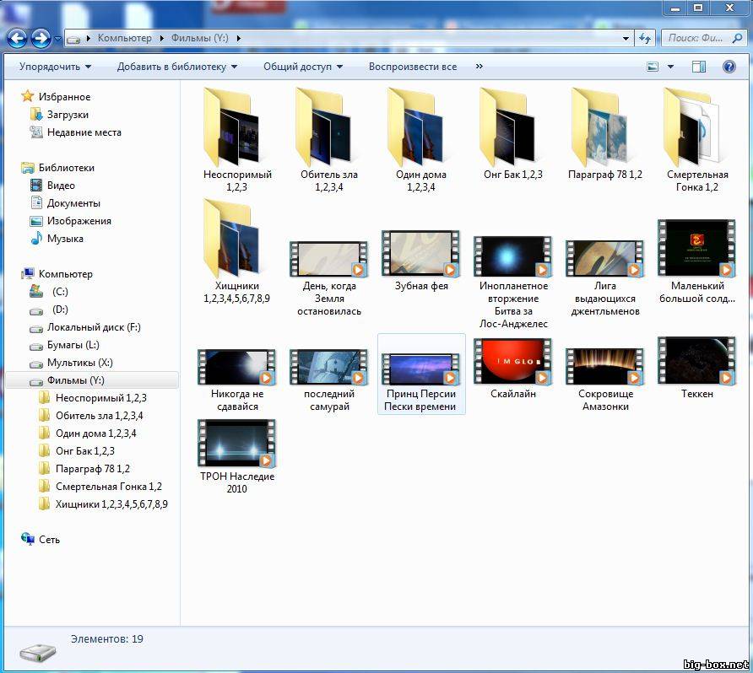Select Избранное in the navigation pane
The height and width of the screenshot is (673, 753).
[64, 97]
